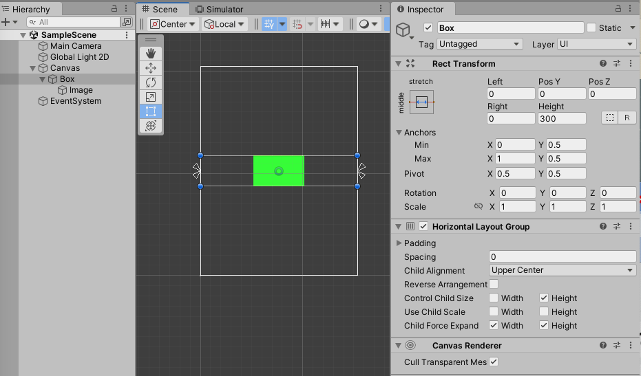Open the draw mode sphere dropdown

368,24
